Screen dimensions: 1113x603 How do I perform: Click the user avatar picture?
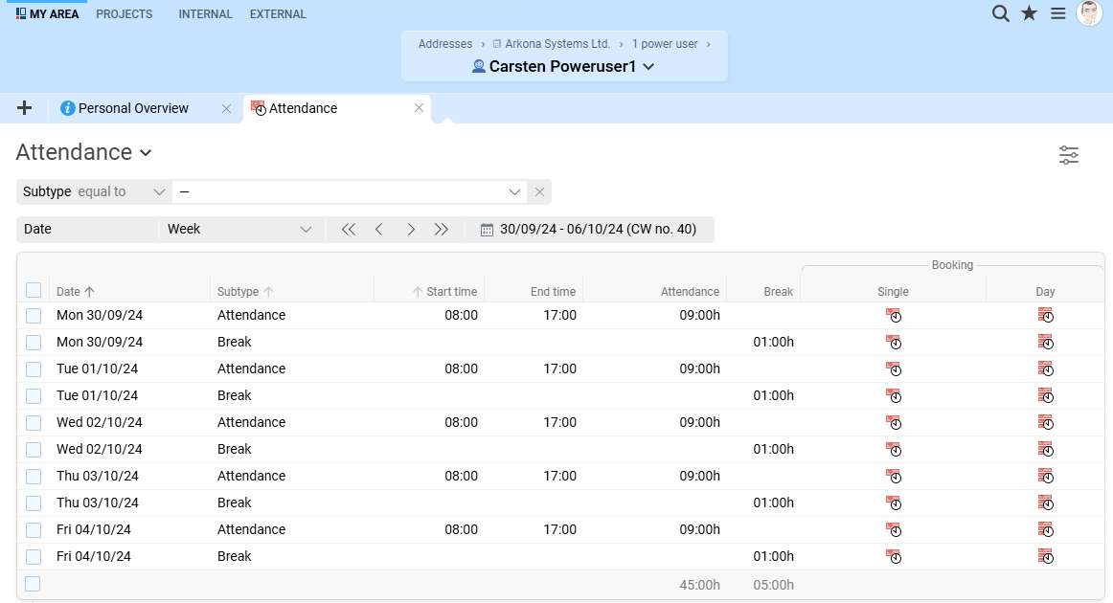pos(1089,13)
